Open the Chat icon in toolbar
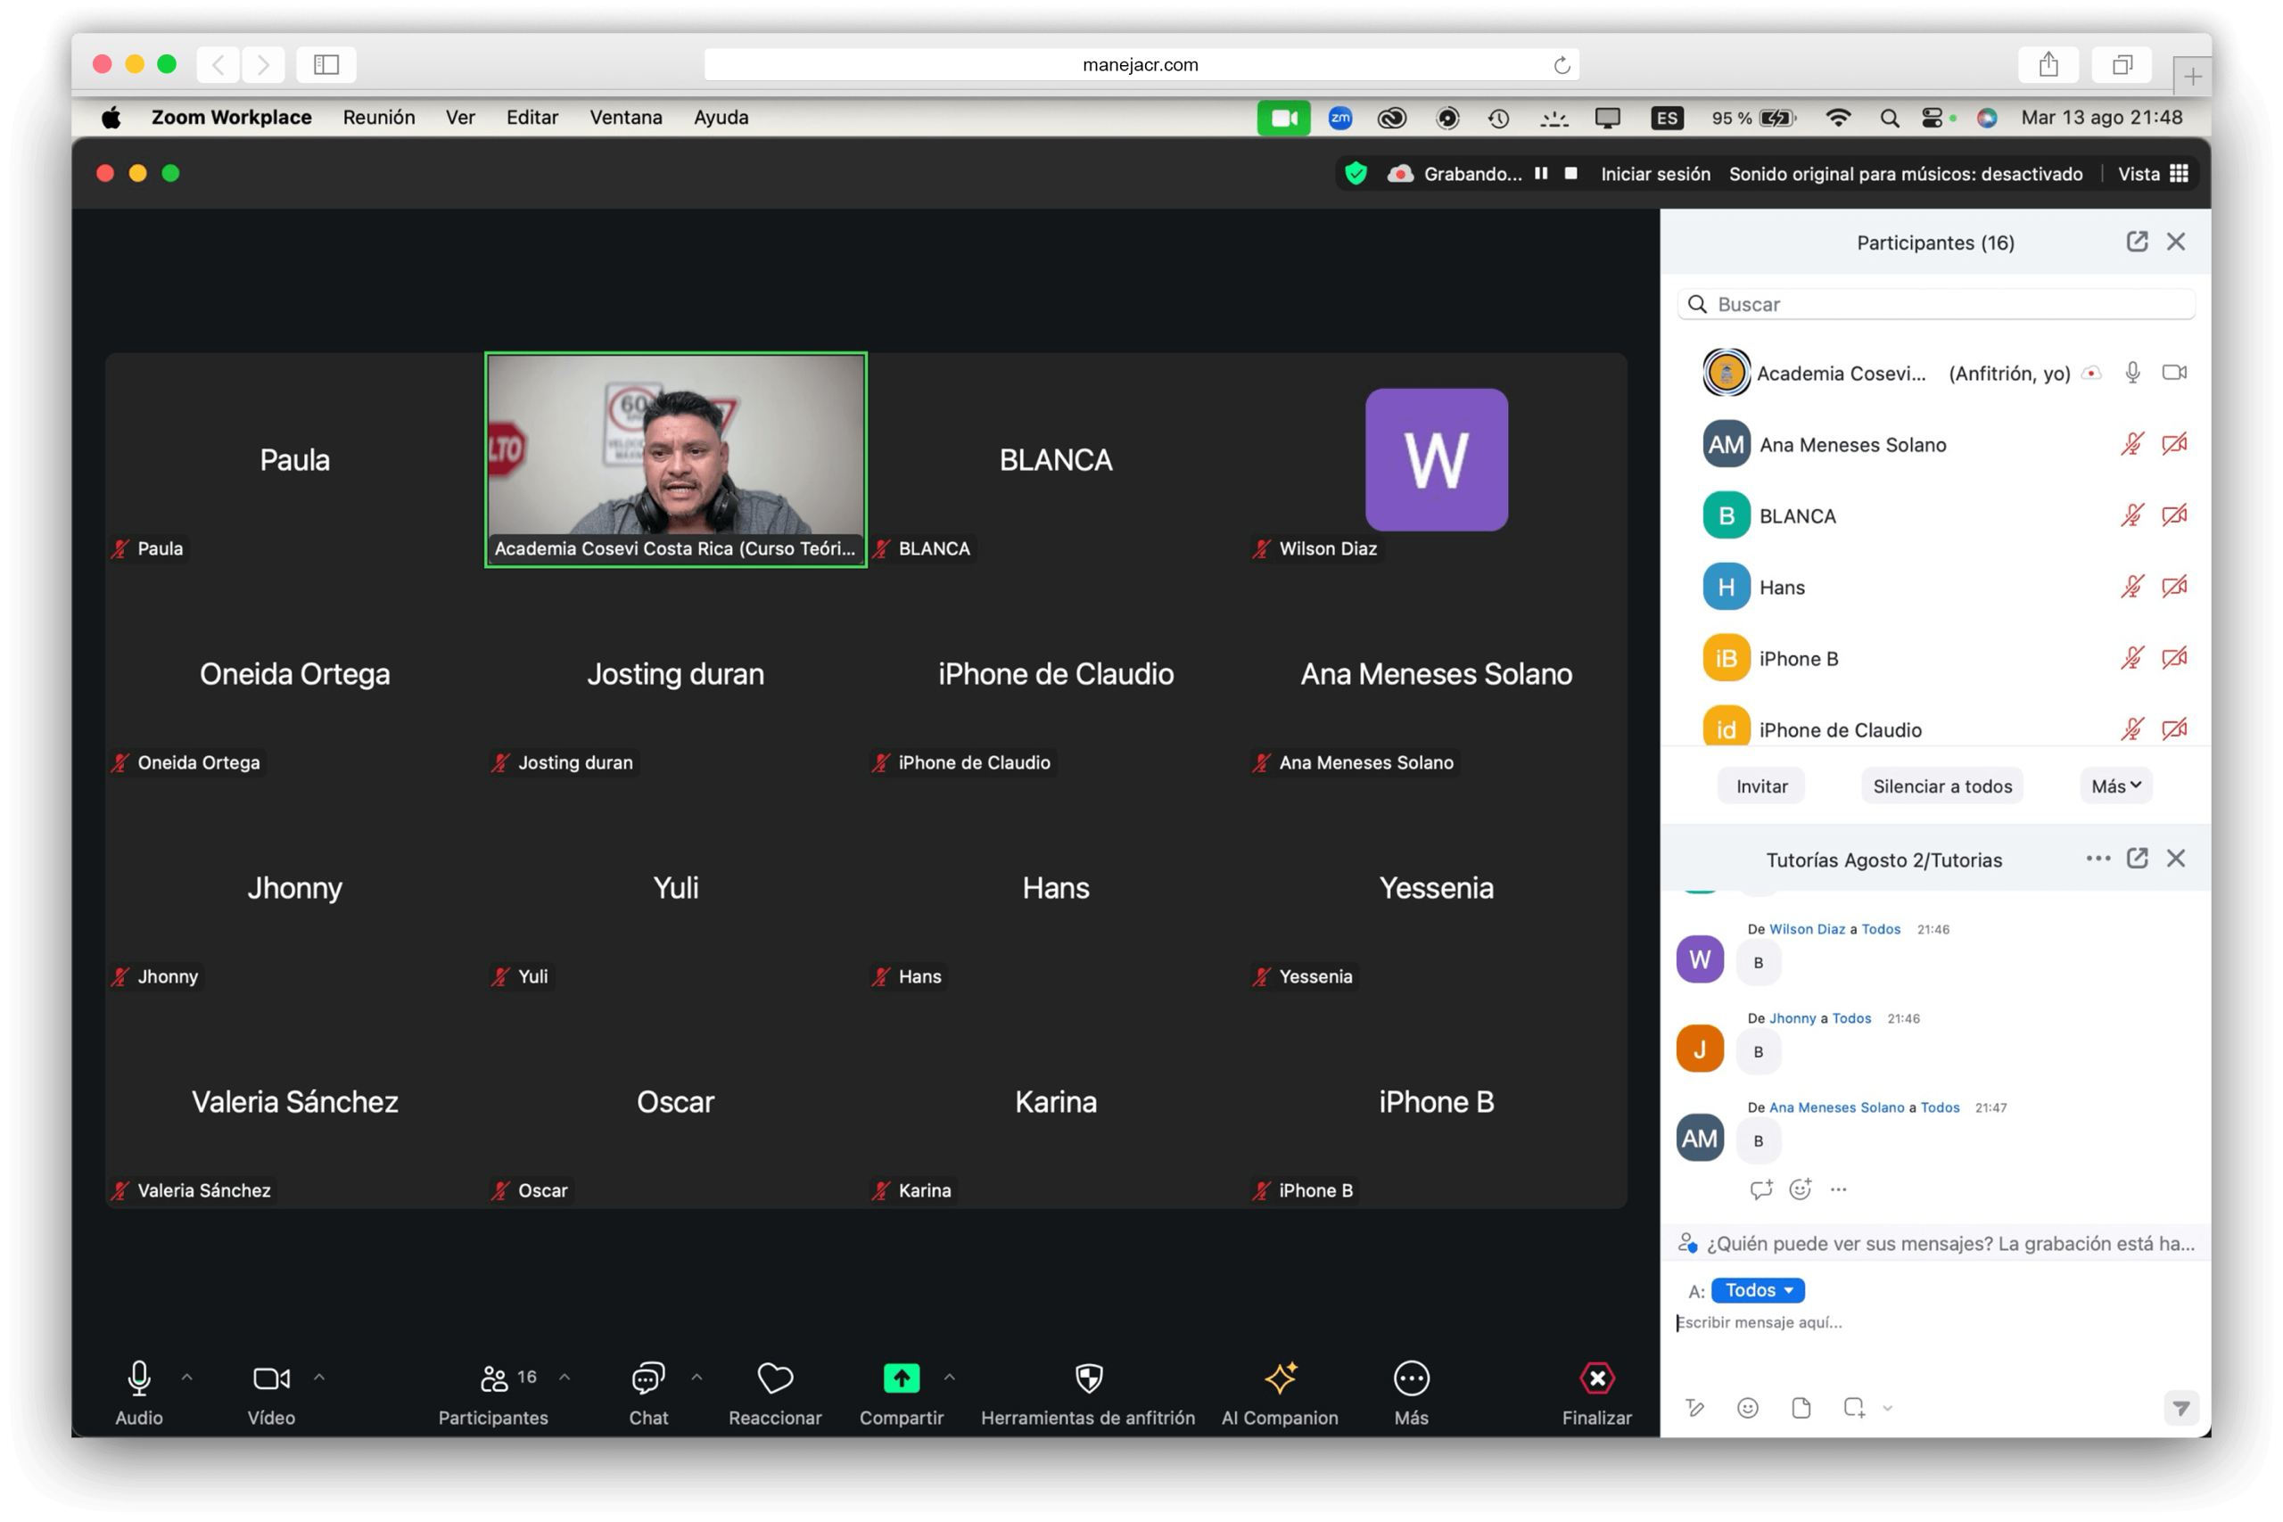The width and height of the screenshot is (2283, 1522). point(647,1378)
